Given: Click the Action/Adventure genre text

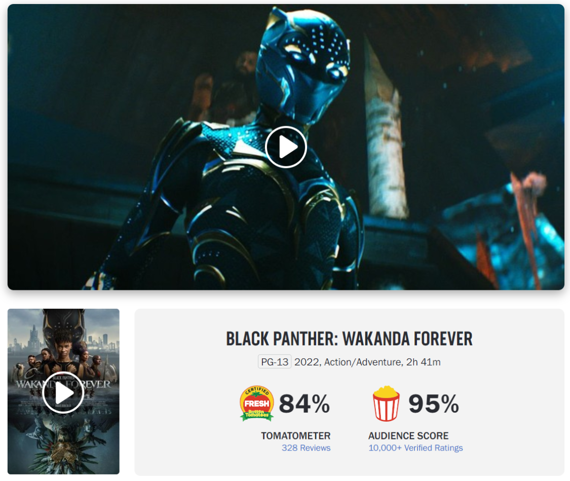Looking at the screenshot, I should pyautogui.click(x=363, y=362).
